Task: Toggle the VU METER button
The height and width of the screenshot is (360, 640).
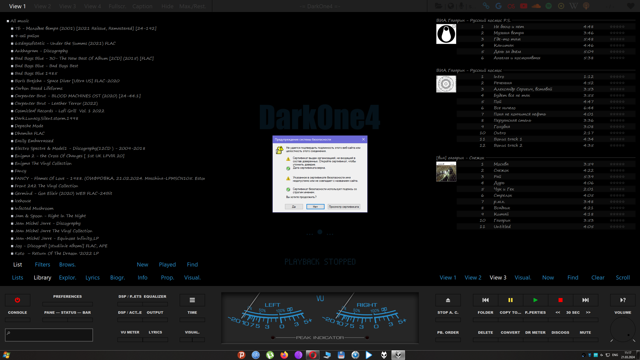Action: 130,332
